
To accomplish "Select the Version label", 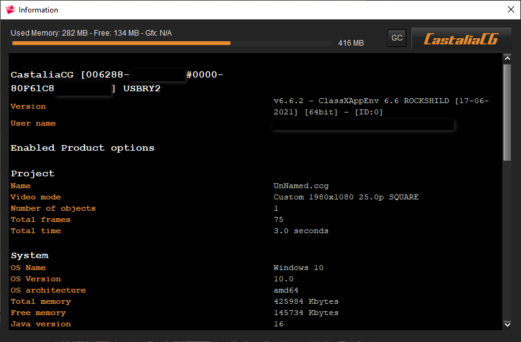I will tap(28, 106).
